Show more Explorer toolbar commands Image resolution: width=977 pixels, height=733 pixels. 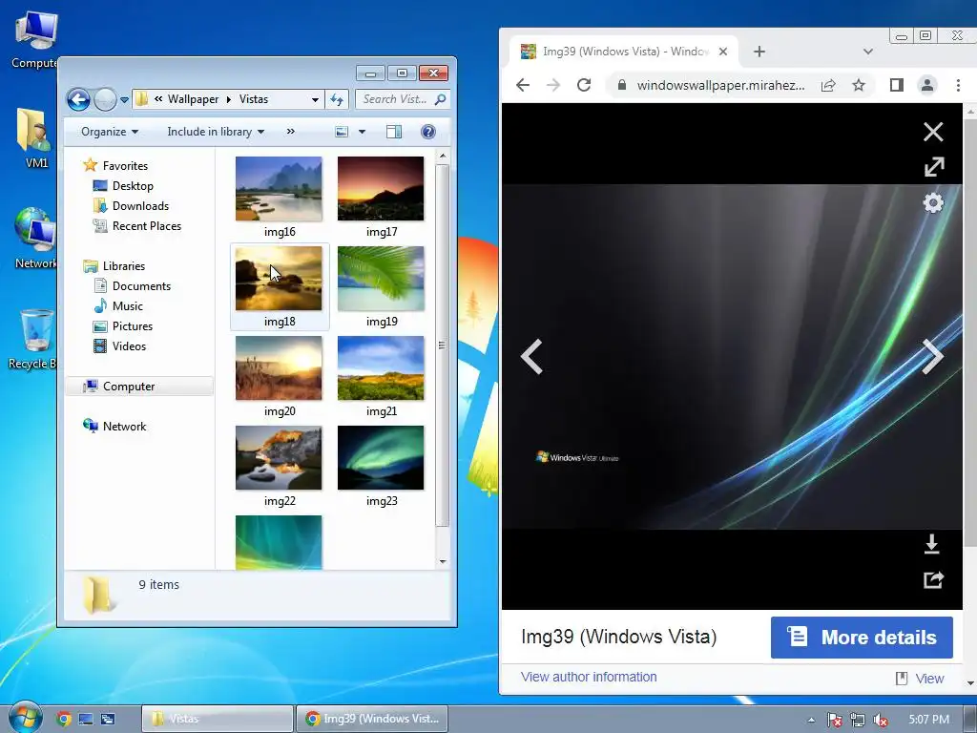click(x=290, y=132)
